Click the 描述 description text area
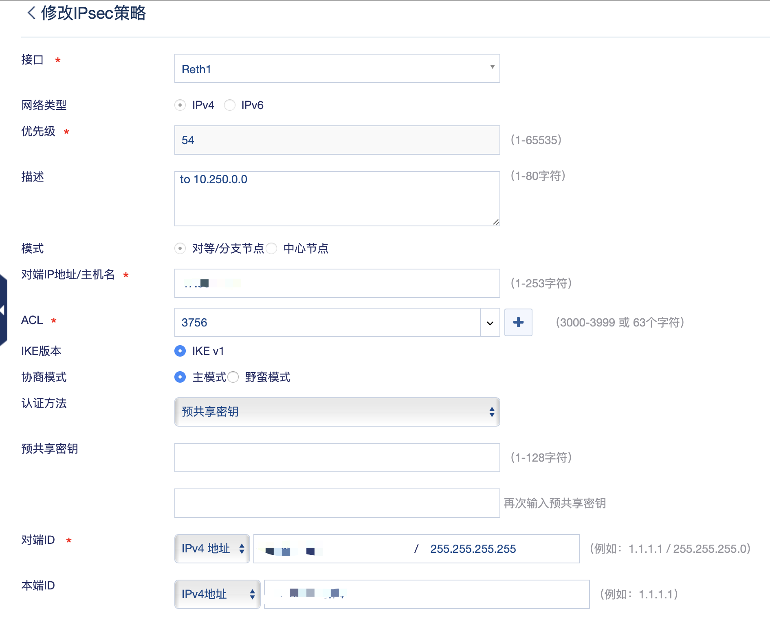Screen dimensions: 770x622 tap(337, 199)
